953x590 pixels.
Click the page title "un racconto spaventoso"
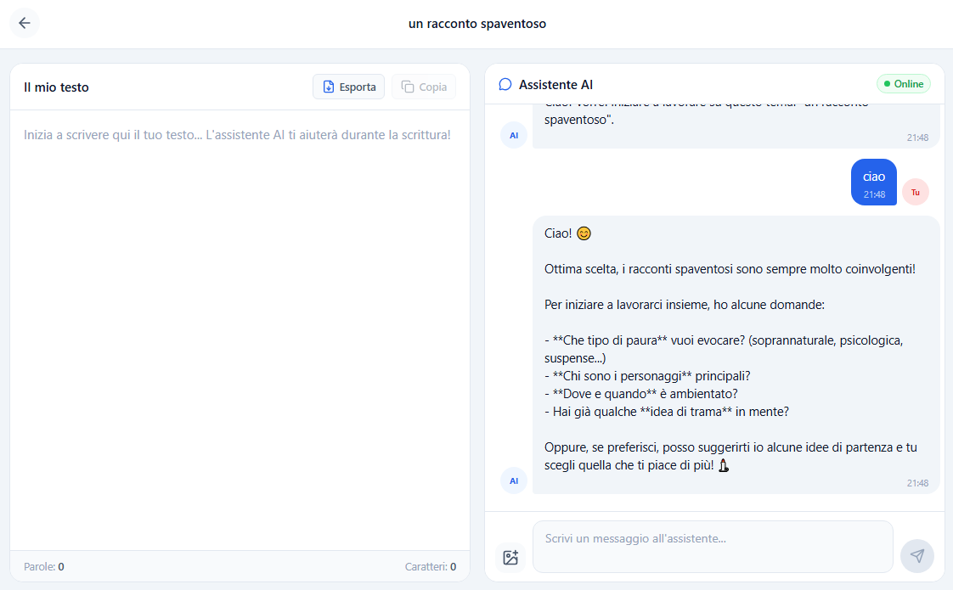coord(477,24)
